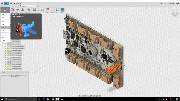Open the Display Settings dropdown arrow
This screenshot has width=180, height=101.
tap(95, 96)
